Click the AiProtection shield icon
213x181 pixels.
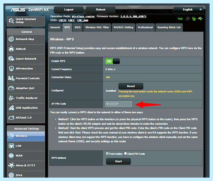pos(11,68)
